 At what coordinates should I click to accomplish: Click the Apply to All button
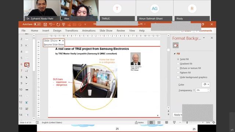click(x=178, y=115)
